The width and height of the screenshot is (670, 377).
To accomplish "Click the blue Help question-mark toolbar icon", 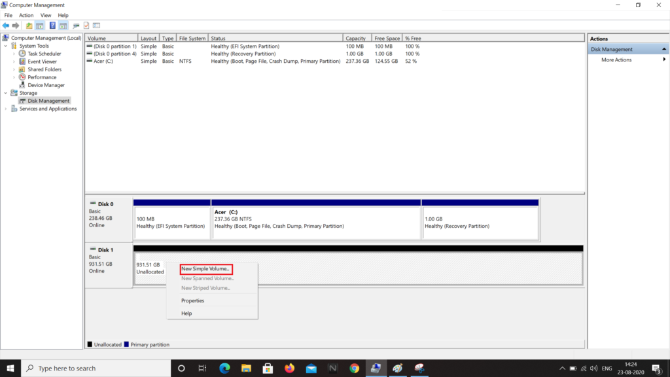I will tap(52, 26).
